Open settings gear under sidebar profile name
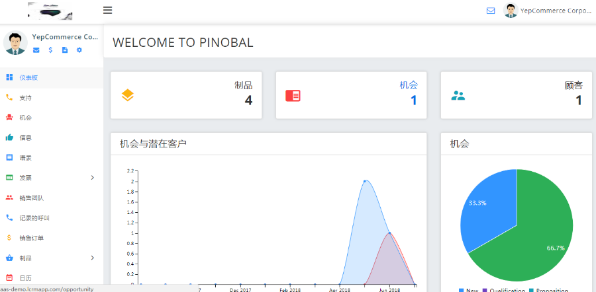The height and width of the screenshot is (292, 596). (x=79, y=50)
